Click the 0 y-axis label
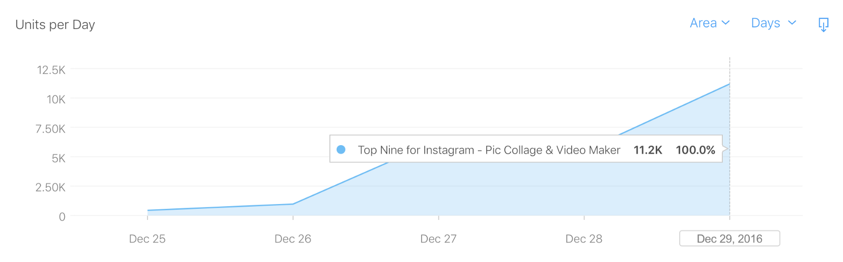This screenshot has width=843, height=262. click(62, 217)
